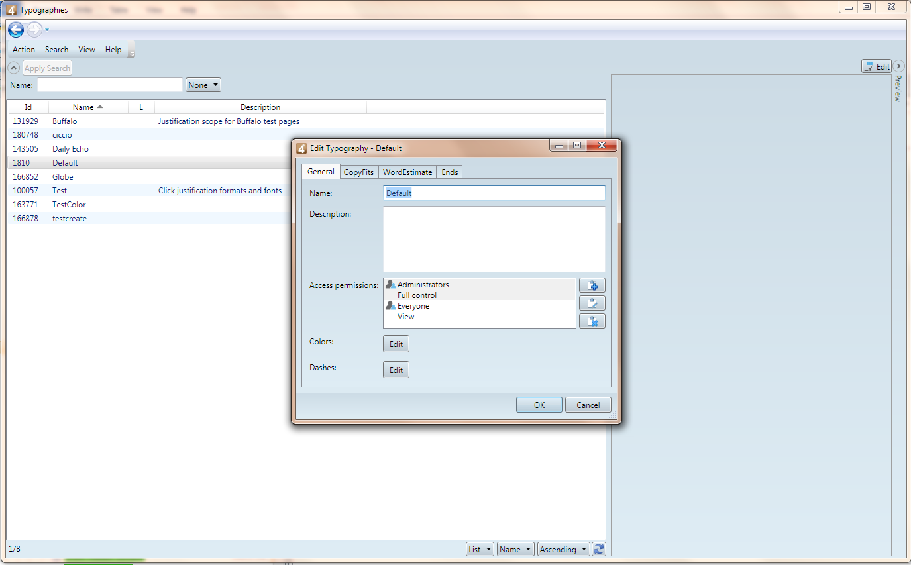This screenshot has height=565, width=911.
Task: Click the 1/8 record counter
Action: (x=15, y=549)
